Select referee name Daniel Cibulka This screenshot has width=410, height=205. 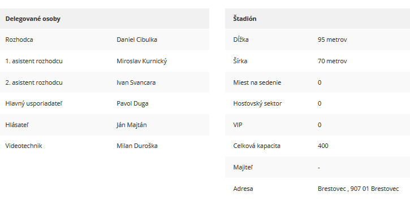(x=137, y=40)
